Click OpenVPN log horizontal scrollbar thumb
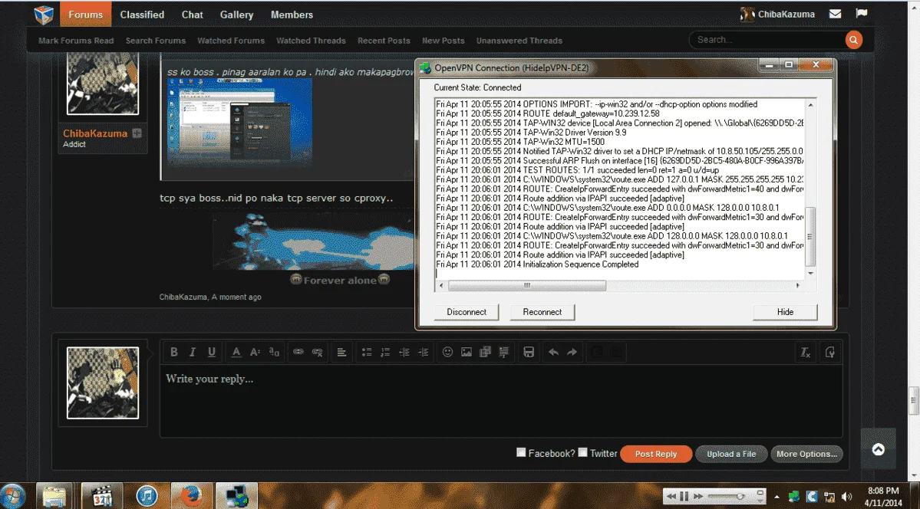 527,286
